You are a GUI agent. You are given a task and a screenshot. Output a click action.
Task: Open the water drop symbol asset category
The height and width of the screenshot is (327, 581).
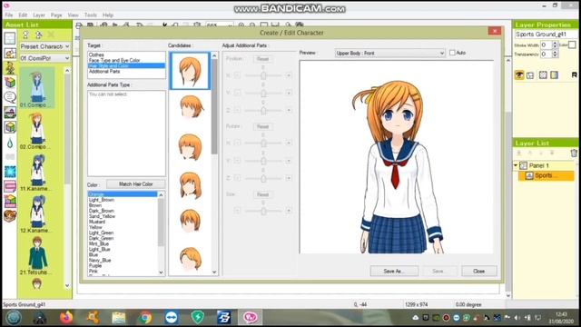[x=10, y=143]
